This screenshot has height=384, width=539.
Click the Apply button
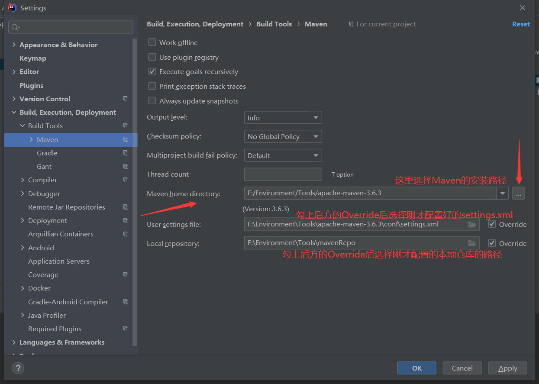click(x=508, y=368)
